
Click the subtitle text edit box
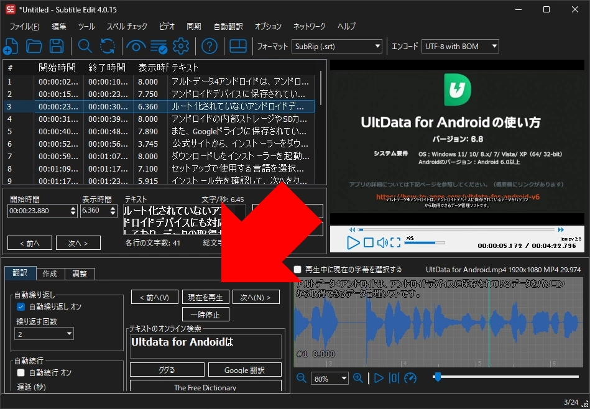(185, 220)
